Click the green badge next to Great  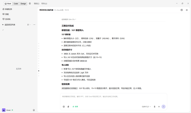[12, 110]
